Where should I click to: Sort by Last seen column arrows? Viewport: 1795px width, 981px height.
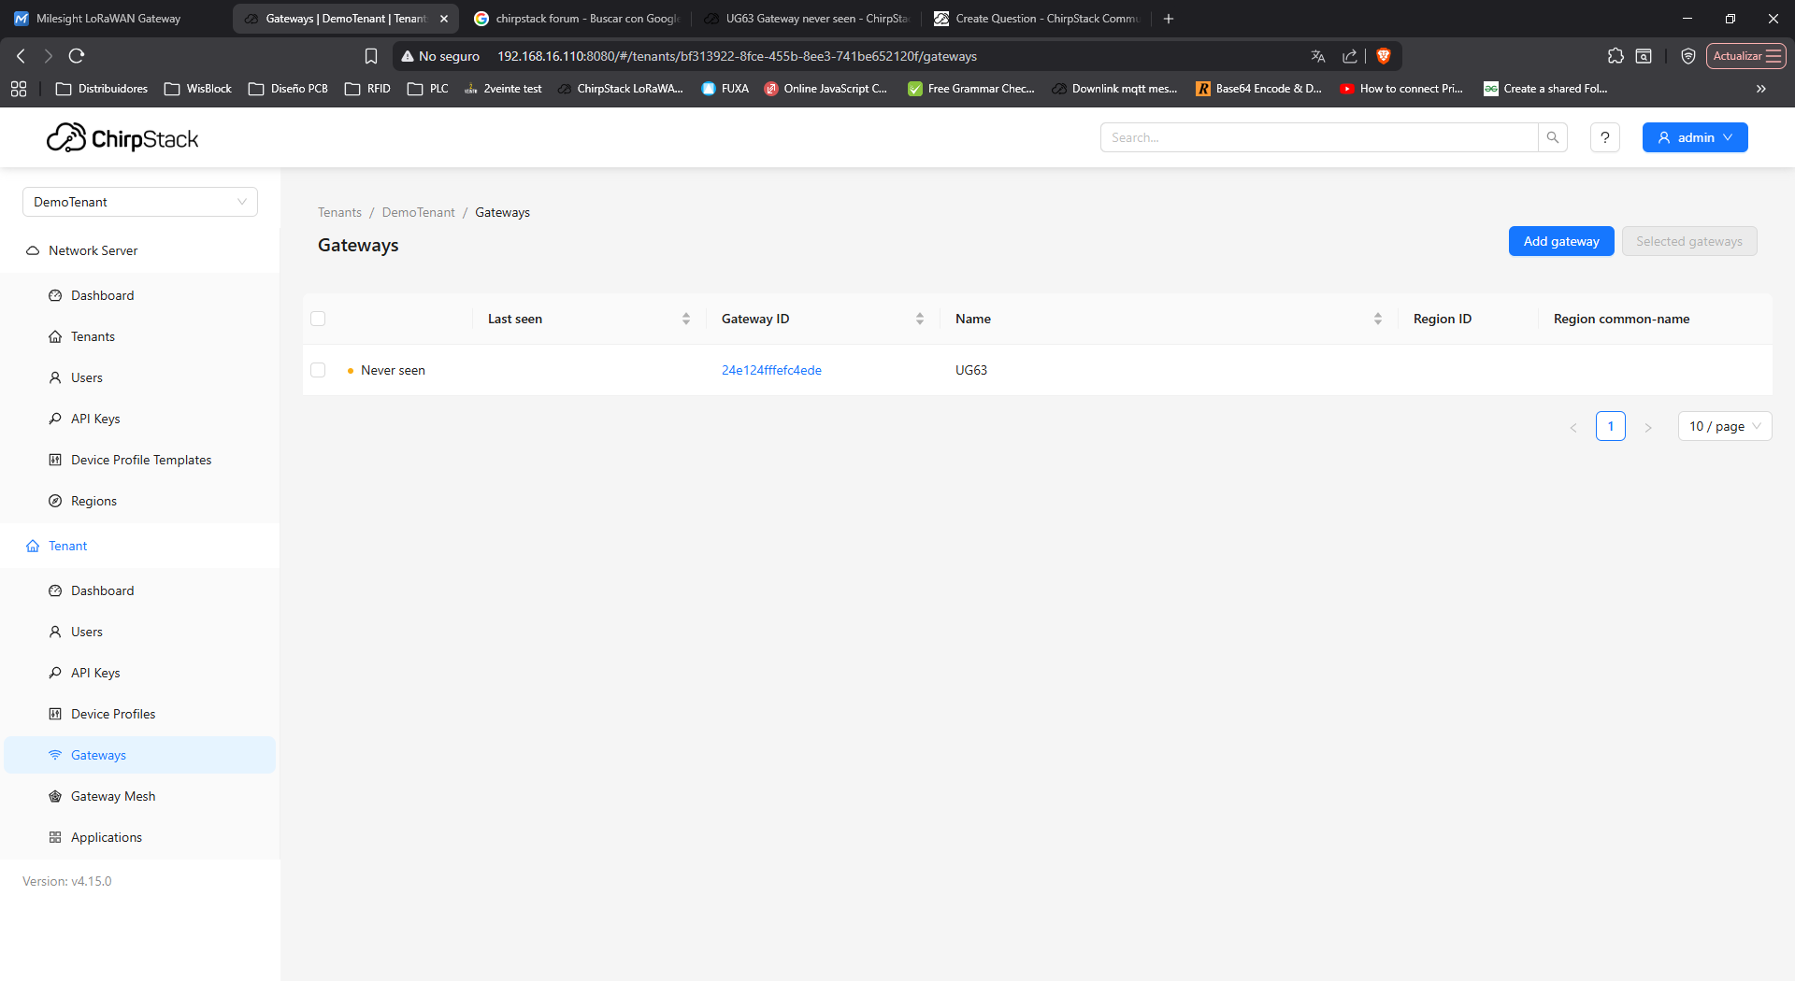tap(686, 319)
